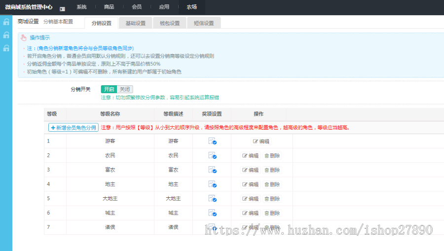This screenshot has height=251, width=444.
Task: Edit the 游客 level row
Action: (x=261, y=141)
